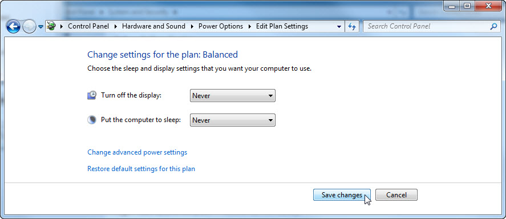Open the recent pages dropdown arrow
This screenshot has width=506, height=219.
[41, 27]
